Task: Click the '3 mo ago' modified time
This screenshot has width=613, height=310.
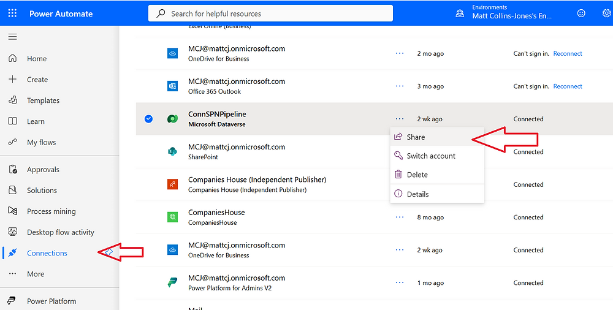Action: (x=430, y=86)
